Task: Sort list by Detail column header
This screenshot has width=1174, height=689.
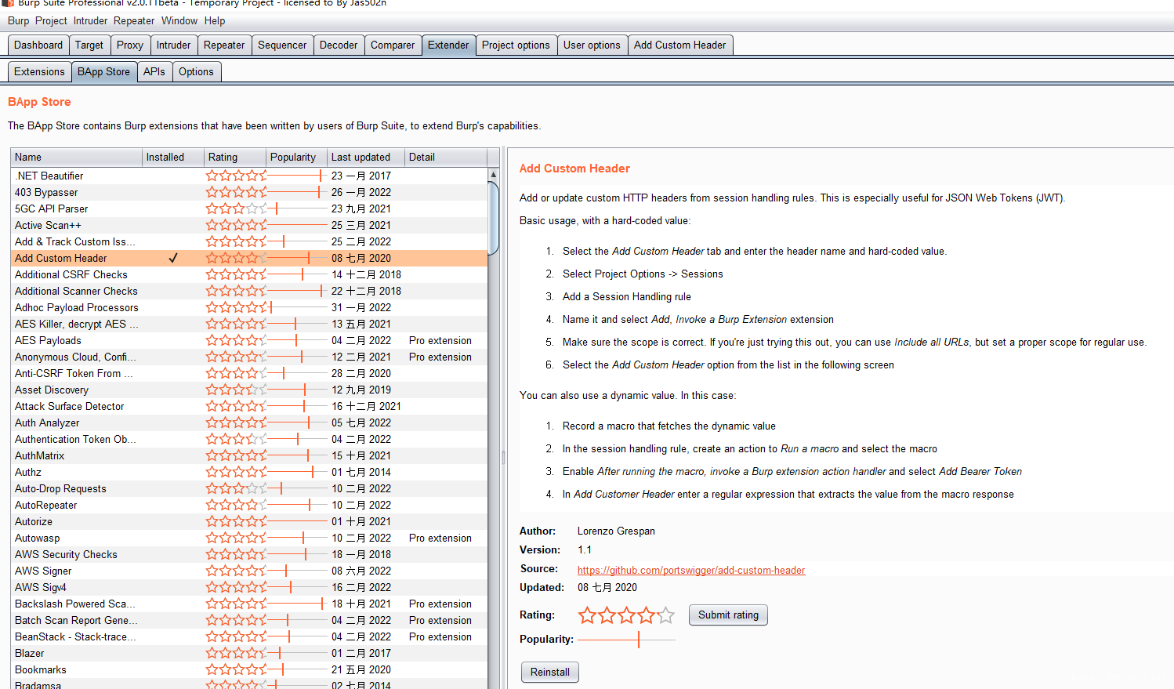Action: click(x=446, y=158)
